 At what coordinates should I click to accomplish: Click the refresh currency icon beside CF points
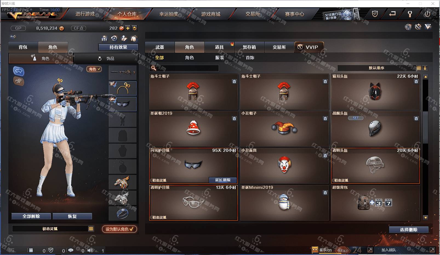(134, 28)
